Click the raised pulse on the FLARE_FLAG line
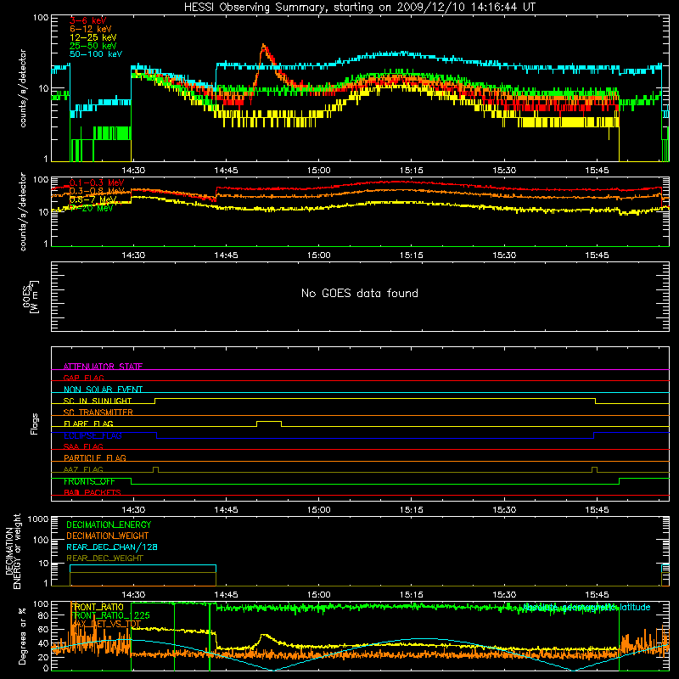The height and width of the screenshot is (679, 679). [269, 423]
